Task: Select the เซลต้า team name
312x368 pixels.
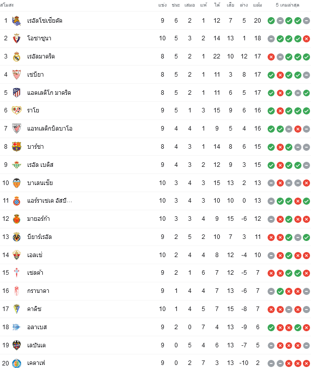Action: [x=35, y=273]
